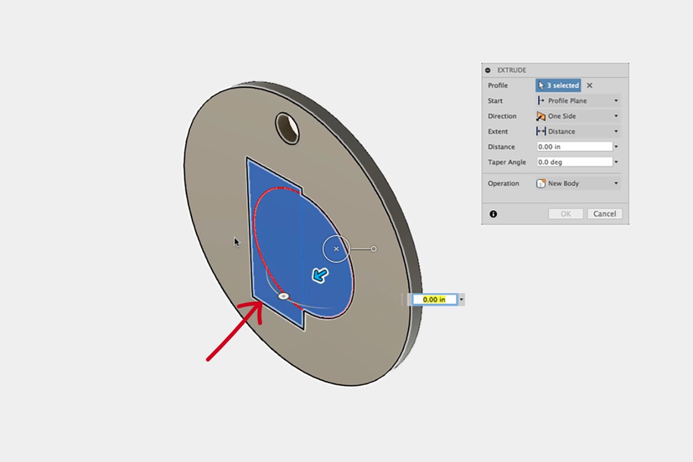693x462 pixels.
Task: Click the Distance input field in dialog
Action: (x=575, y=147)
